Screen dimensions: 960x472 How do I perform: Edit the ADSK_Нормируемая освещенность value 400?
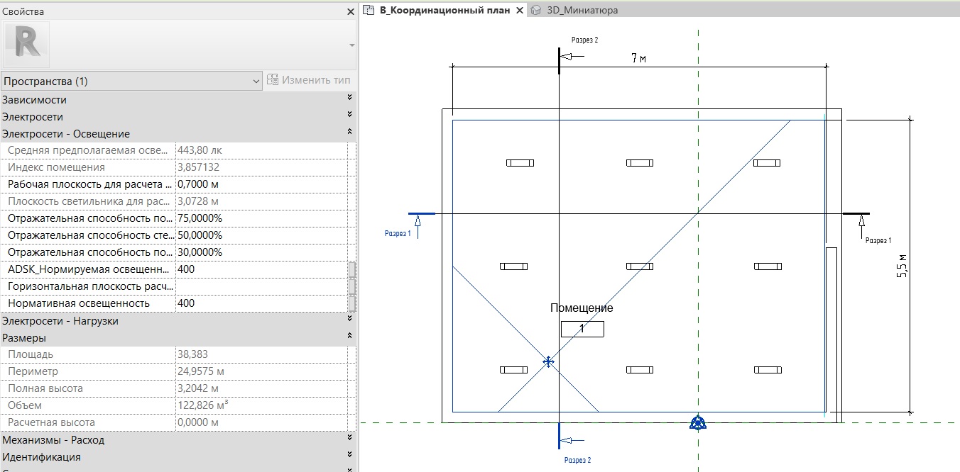(261, 269)
